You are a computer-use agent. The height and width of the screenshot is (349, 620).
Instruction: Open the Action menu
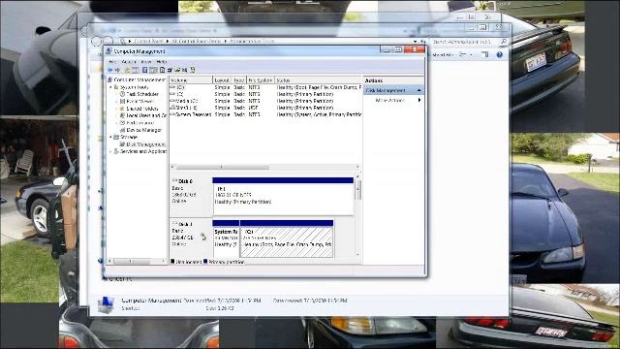(129, 62)
